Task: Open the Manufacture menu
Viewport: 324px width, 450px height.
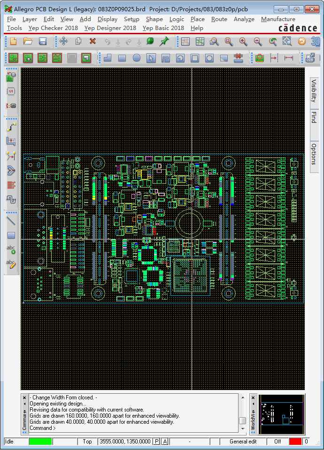Action: coord(278,19)
